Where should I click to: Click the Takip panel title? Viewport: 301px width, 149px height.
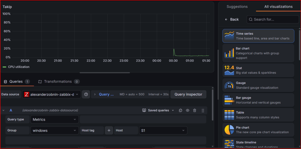(x=7, y=7)
